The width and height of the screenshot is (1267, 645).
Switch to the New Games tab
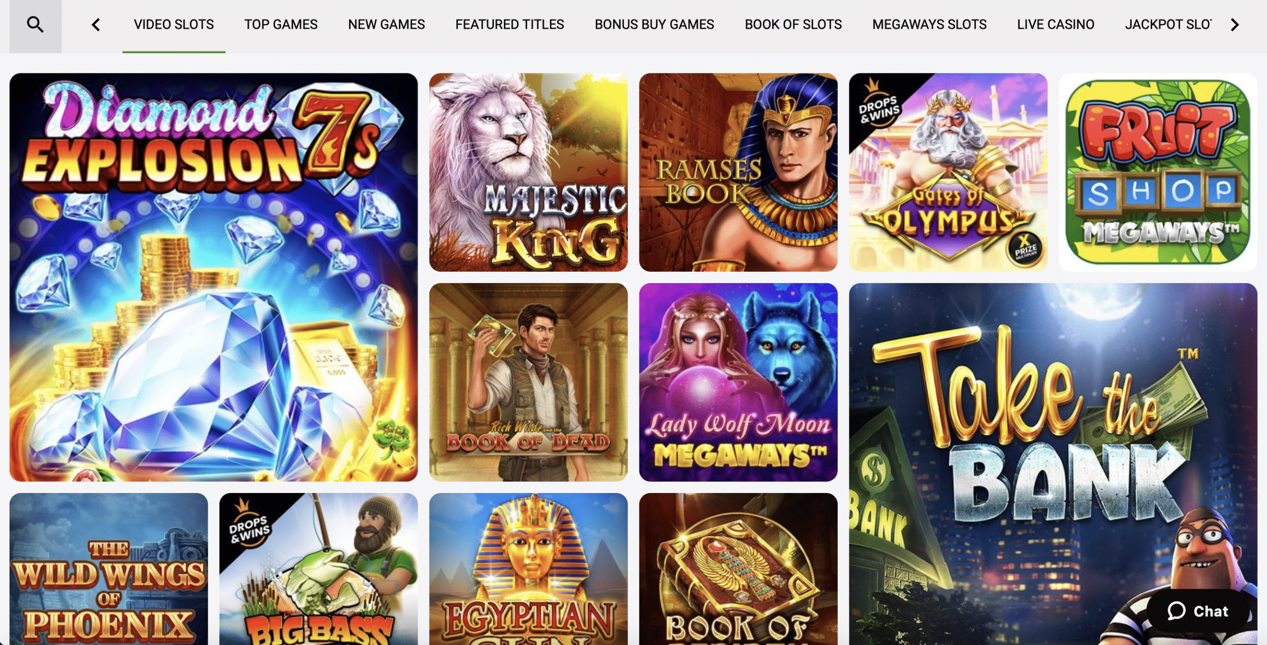(x=387, y=24)
